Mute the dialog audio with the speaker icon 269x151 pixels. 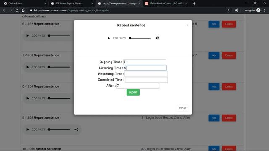coord(157,38)
